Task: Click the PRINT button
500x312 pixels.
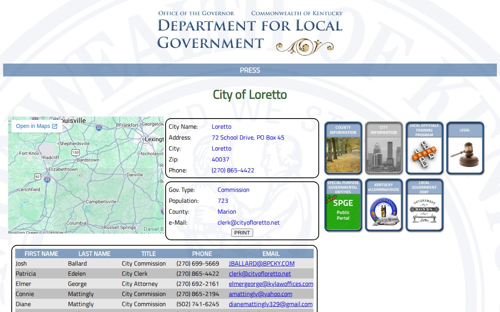Action: tap(242, 233)
